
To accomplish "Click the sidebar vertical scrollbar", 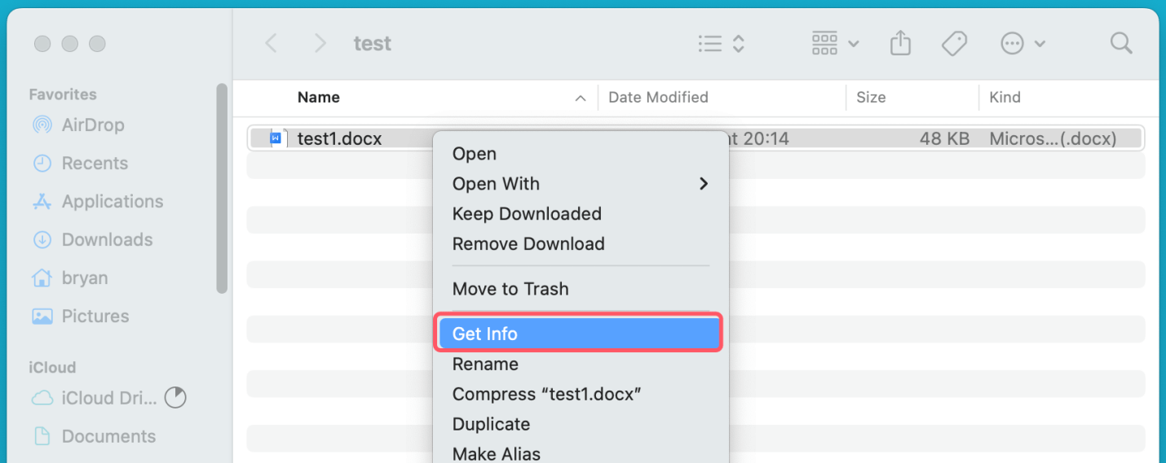I will point(222,187).
